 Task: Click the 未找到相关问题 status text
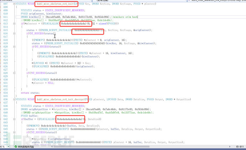point(26,147)
